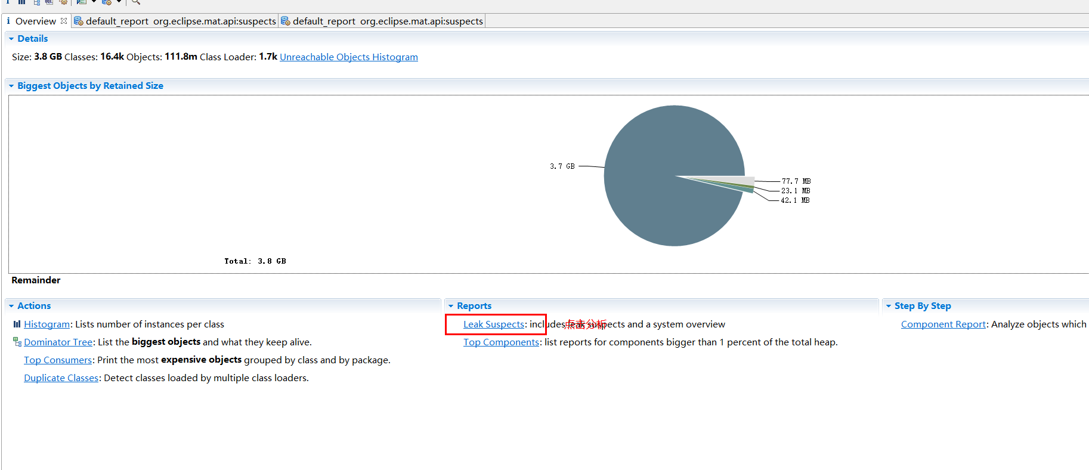Screen dimensions: 1089x470
Task: Click the 42.1 MB pie label
Action: [x=795, y=200]
